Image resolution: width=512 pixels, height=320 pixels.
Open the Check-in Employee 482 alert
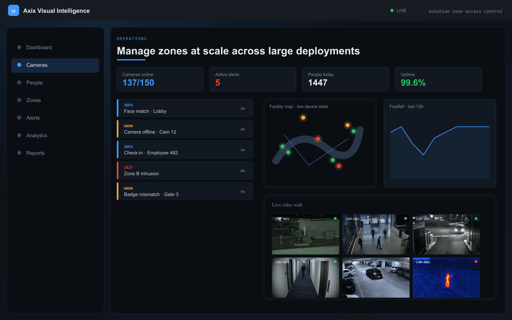pyautogui.click(x=185, y=150)
